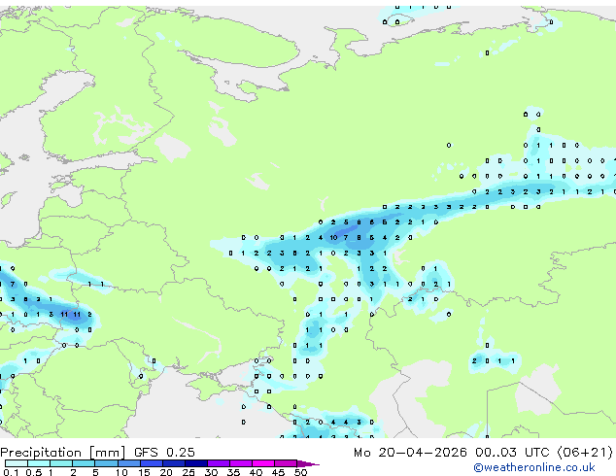The width and height of the screenshot is (616, 476).
Task: Click the date 'Mo 20-04-2026' text
Action: point(410,453)
